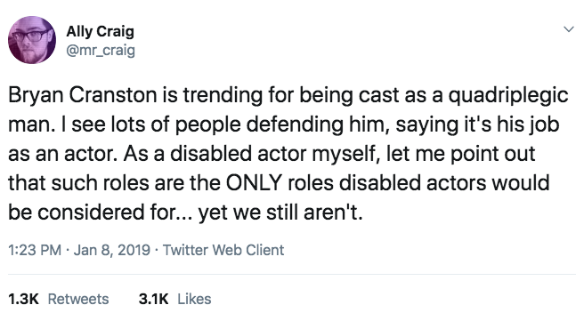Image resolution: width=584 pixels, height=321 pixels.
Task: Select the Jan 8, 2019 date
Action: point(112,250)
